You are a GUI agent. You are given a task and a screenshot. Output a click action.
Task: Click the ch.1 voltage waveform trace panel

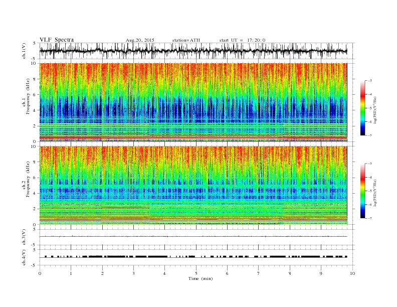coord(197,51)
